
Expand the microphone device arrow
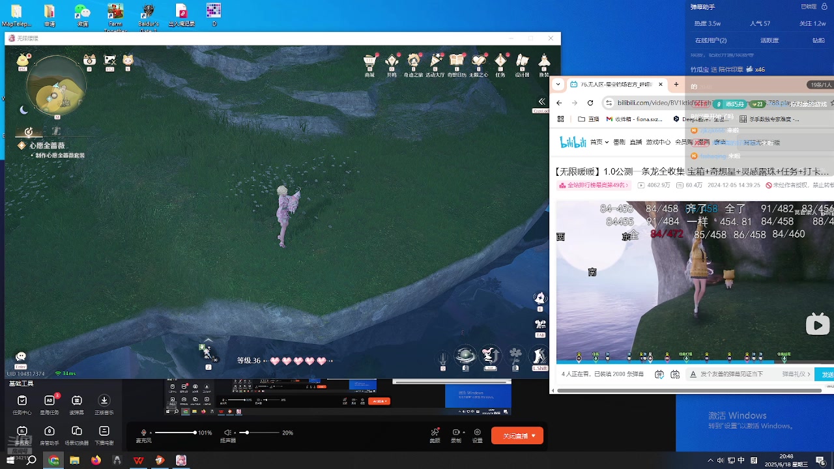pyautogui.click(x=151, y=433)
